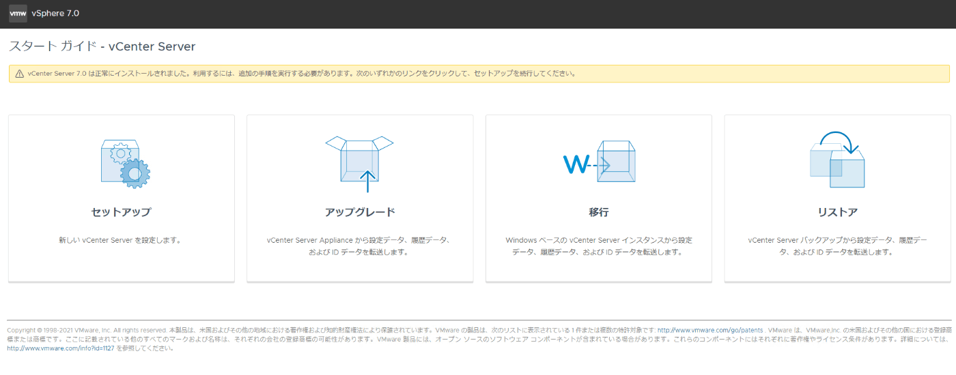Click the upgrade description about vCenter Server Appliance
Image resolution: width=956 pixels, height=375 pixels.
pos(360,246)
